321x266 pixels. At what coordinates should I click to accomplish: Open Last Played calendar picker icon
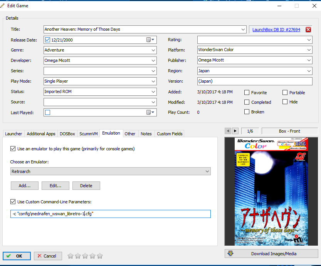150,112
